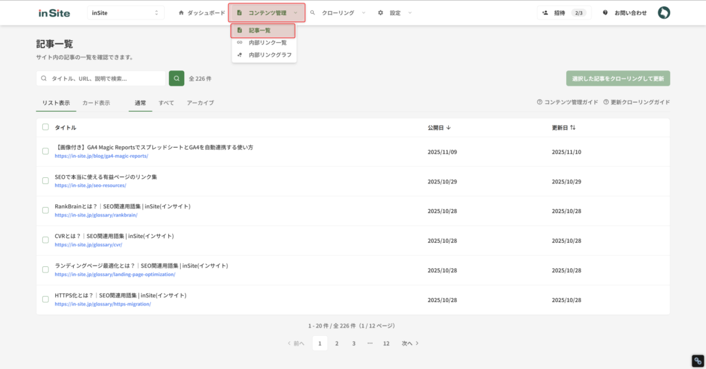The height and width of the screenshot is (369, 706).
Task: Click pagination page 1
Action: [x=320, y=343]
